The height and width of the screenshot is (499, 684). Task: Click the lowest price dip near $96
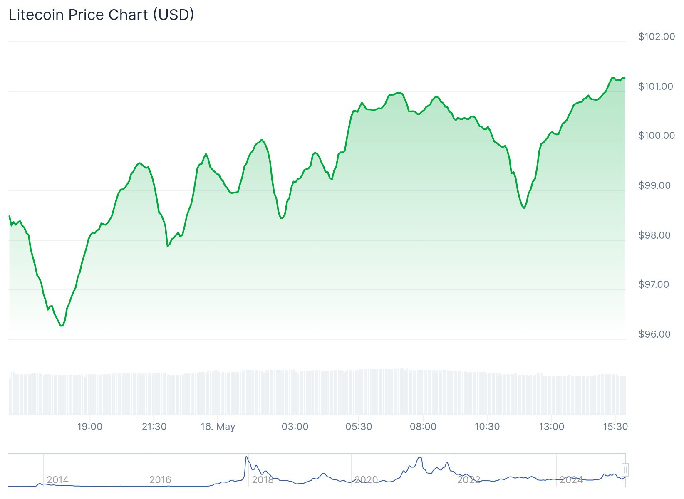tap(62, 325)
